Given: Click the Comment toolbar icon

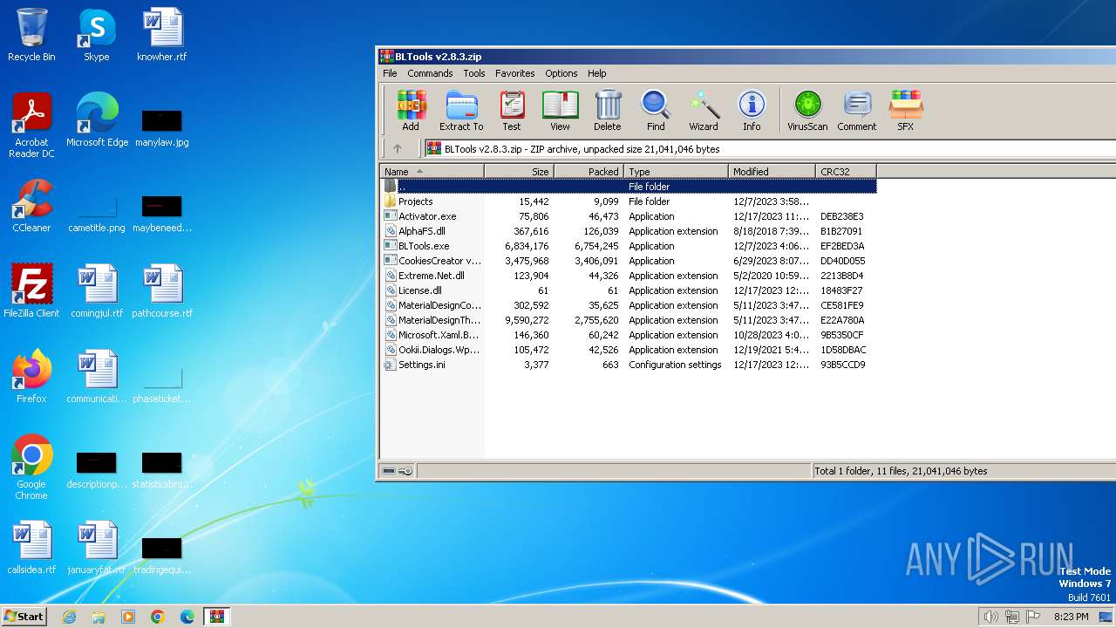Looking at the screenshot, I should click(x=857, y=111).
